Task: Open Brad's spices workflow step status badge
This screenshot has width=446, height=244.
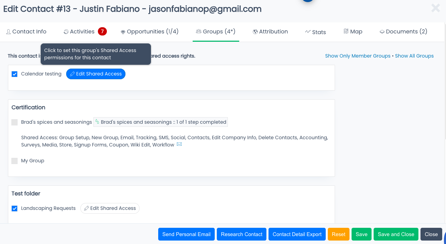Action: tap(161, 122)
